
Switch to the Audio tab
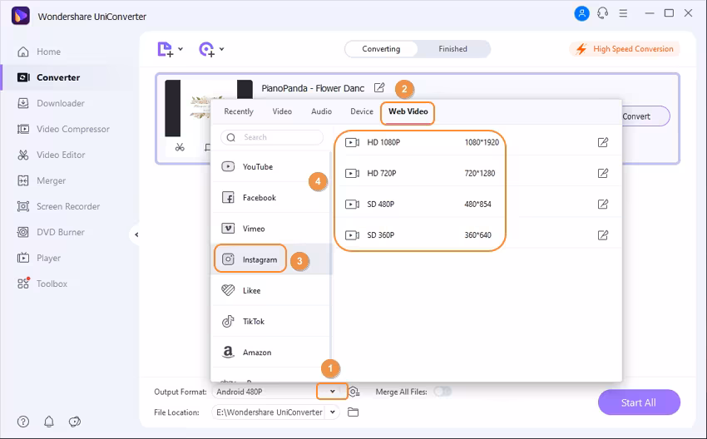(322, 111)
